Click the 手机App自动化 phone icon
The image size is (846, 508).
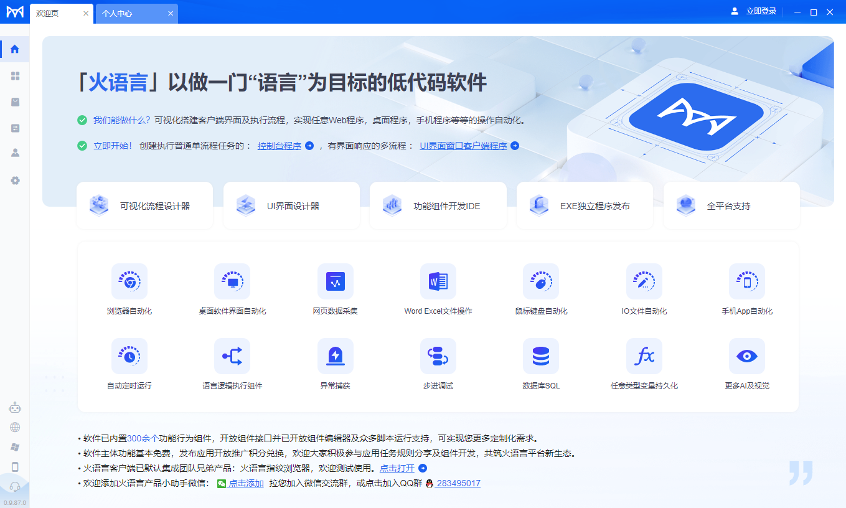tap(746, 282)
